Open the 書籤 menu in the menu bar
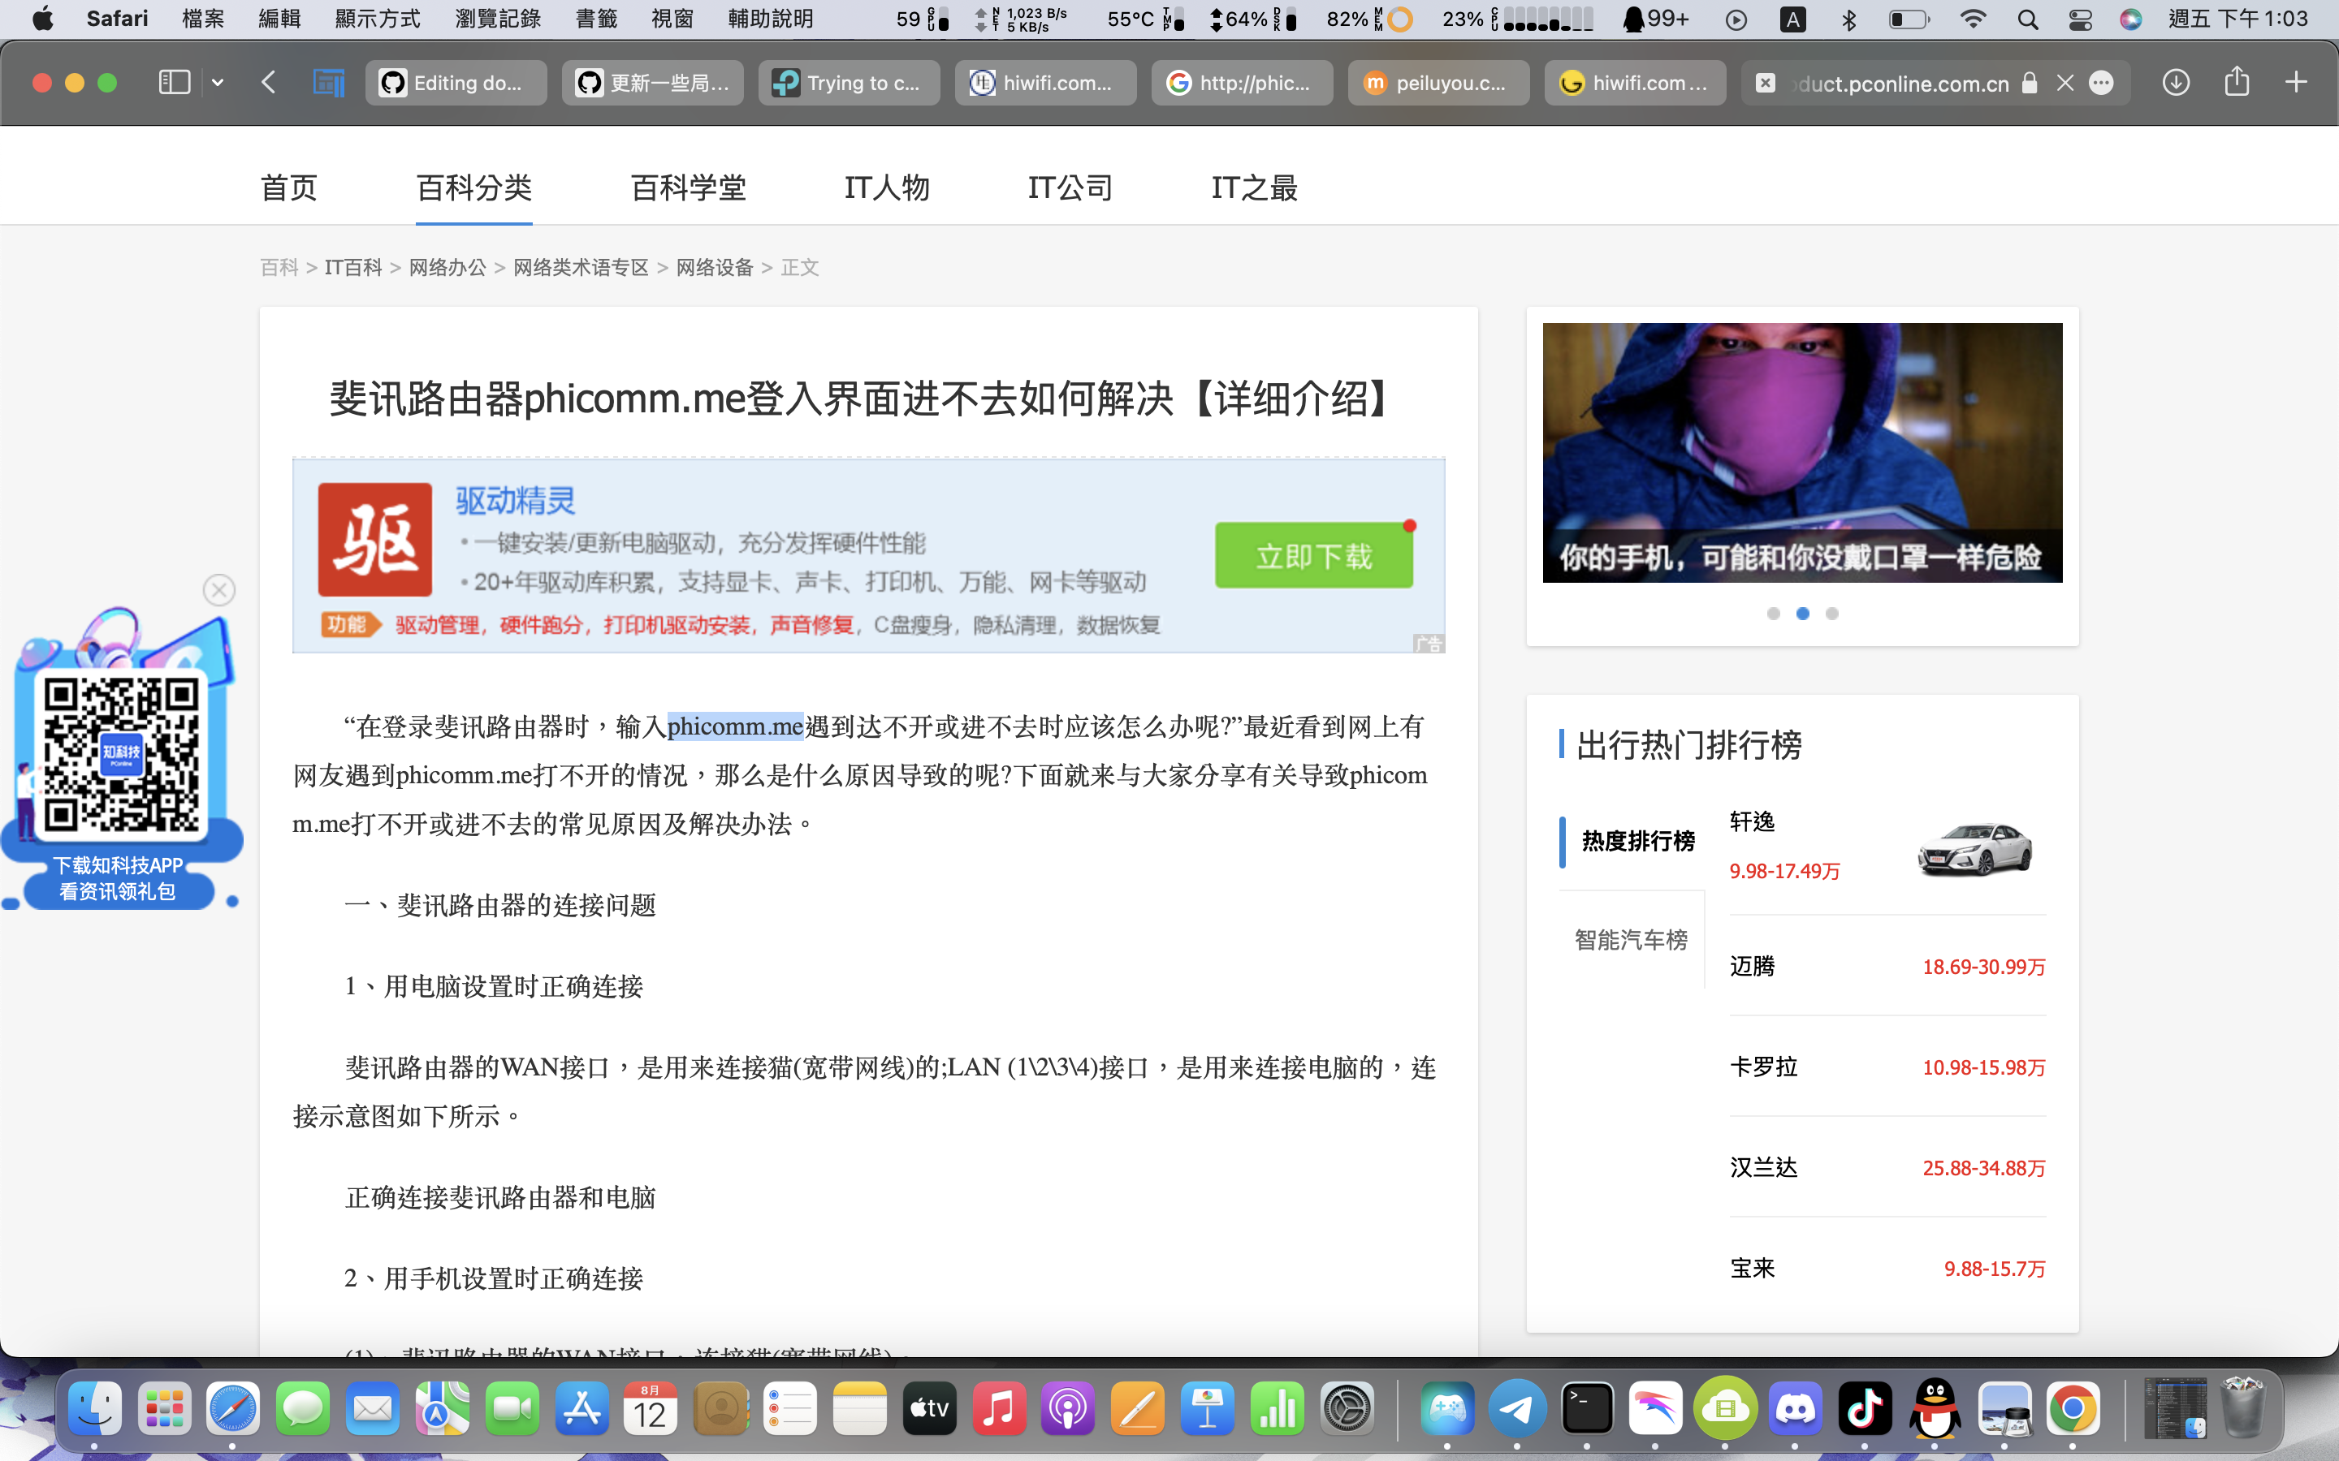 [x=596, y=19]
